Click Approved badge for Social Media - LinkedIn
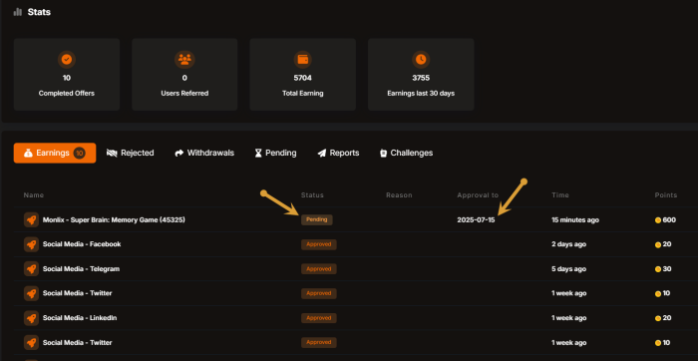The width and height of the screenshot is (698, 361). tap(319, 318)
